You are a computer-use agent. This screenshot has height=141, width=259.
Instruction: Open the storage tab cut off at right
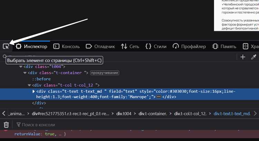pos(250,46)
